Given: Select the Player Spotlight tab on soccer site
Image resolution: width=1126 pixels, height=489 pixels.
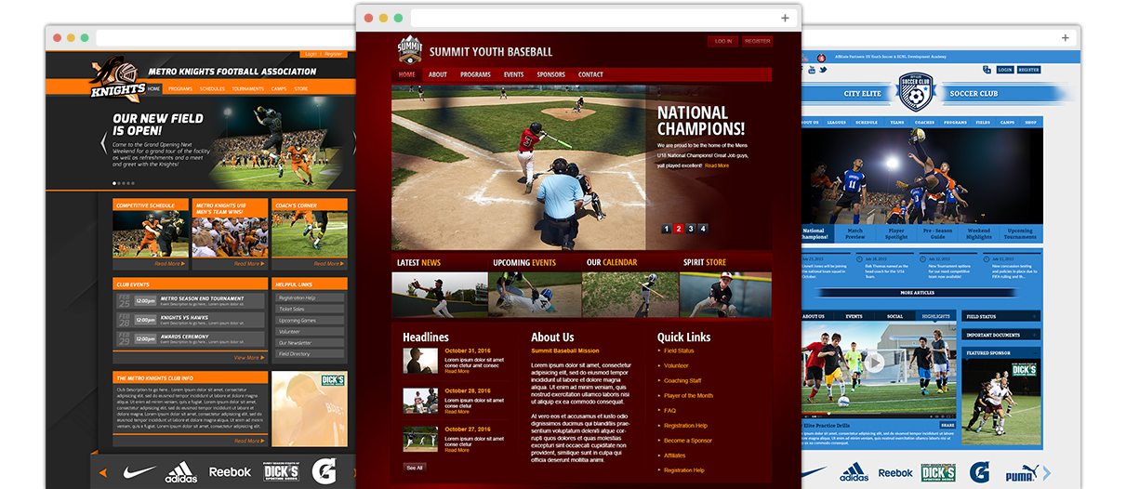Looking at the screenshot, I should click(x=896, y=232).
